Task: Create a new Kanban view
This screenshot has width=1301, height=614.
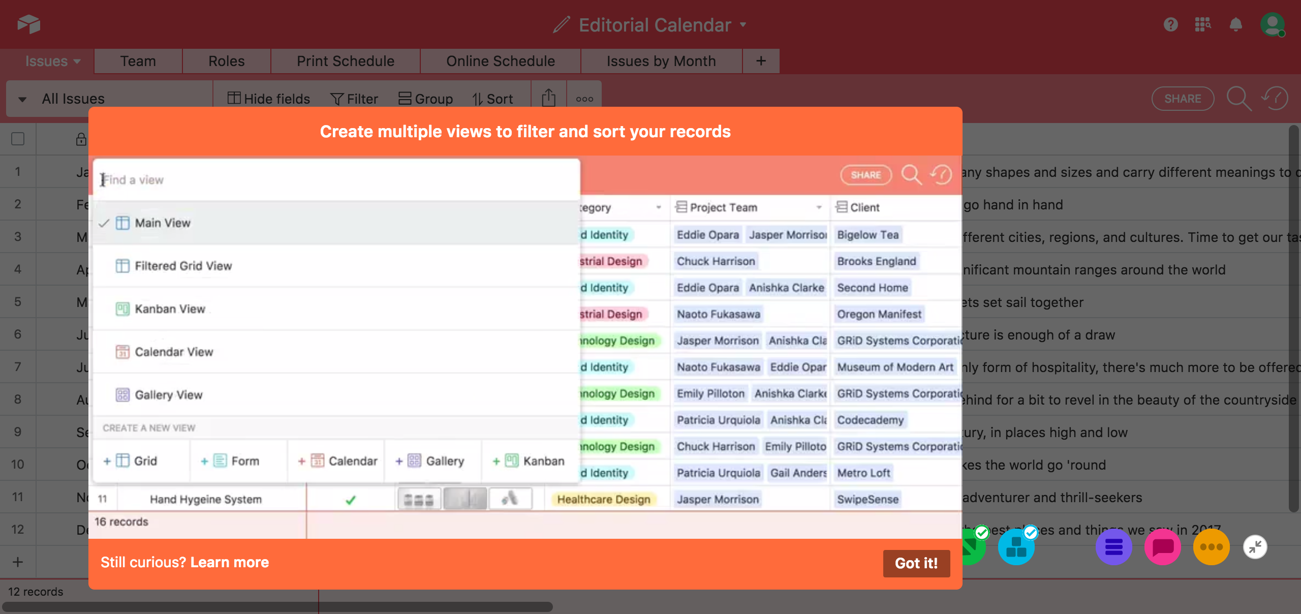Action: pos(530,461)
